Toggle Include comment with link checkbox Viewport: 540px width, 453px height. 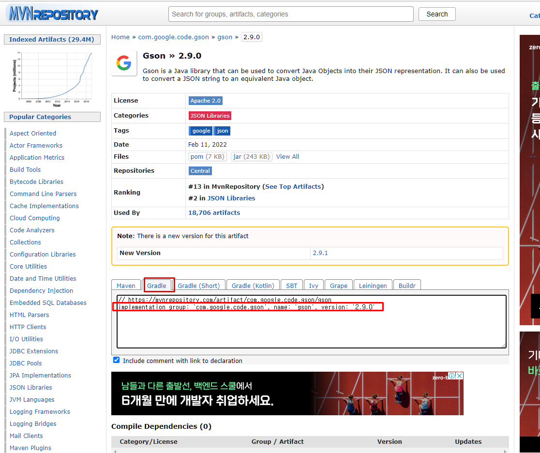117,360
